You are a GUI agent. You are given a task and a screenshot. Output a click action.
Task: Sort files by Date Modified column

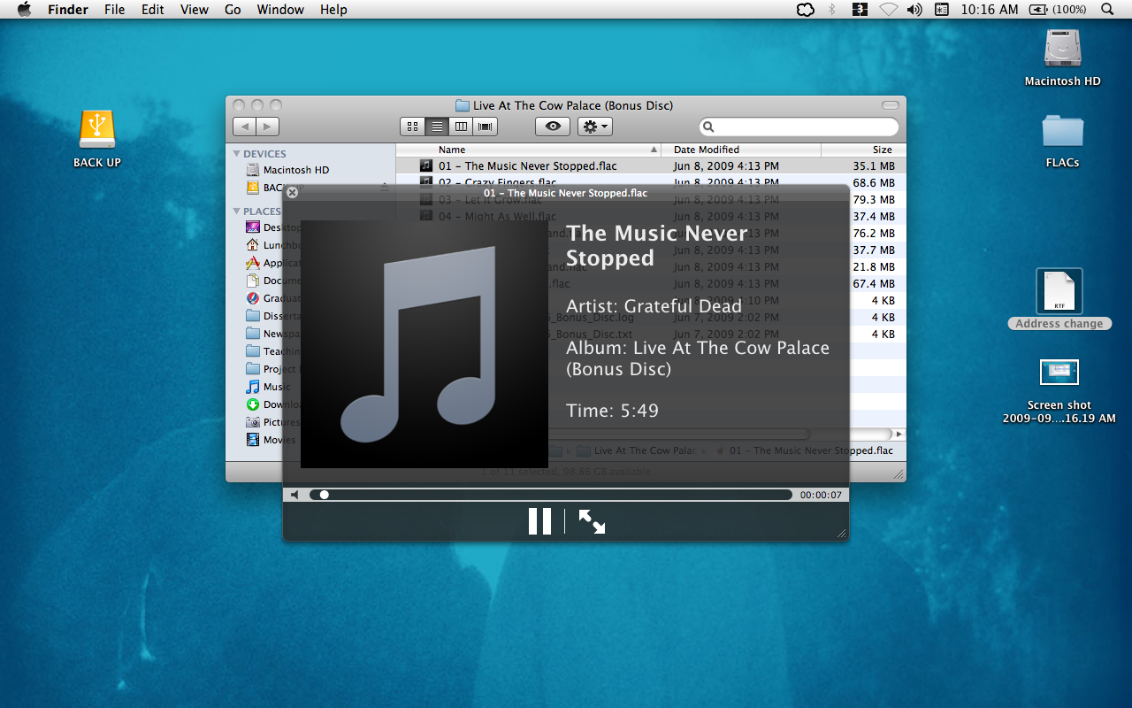pyautogui.click(x=741, y=150)
